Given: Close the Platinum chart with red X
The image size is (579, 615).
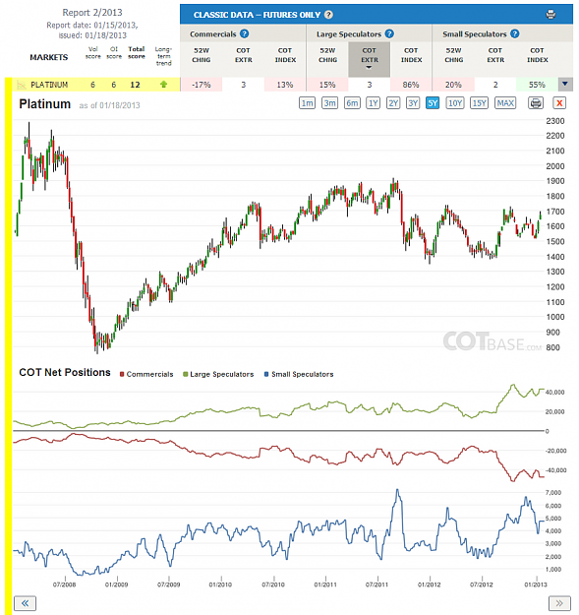Looking at the screenshot, I should [x=559, y=103].
